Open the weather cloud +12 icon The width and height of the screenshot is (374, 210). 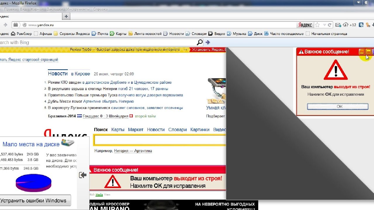(349, 25)
